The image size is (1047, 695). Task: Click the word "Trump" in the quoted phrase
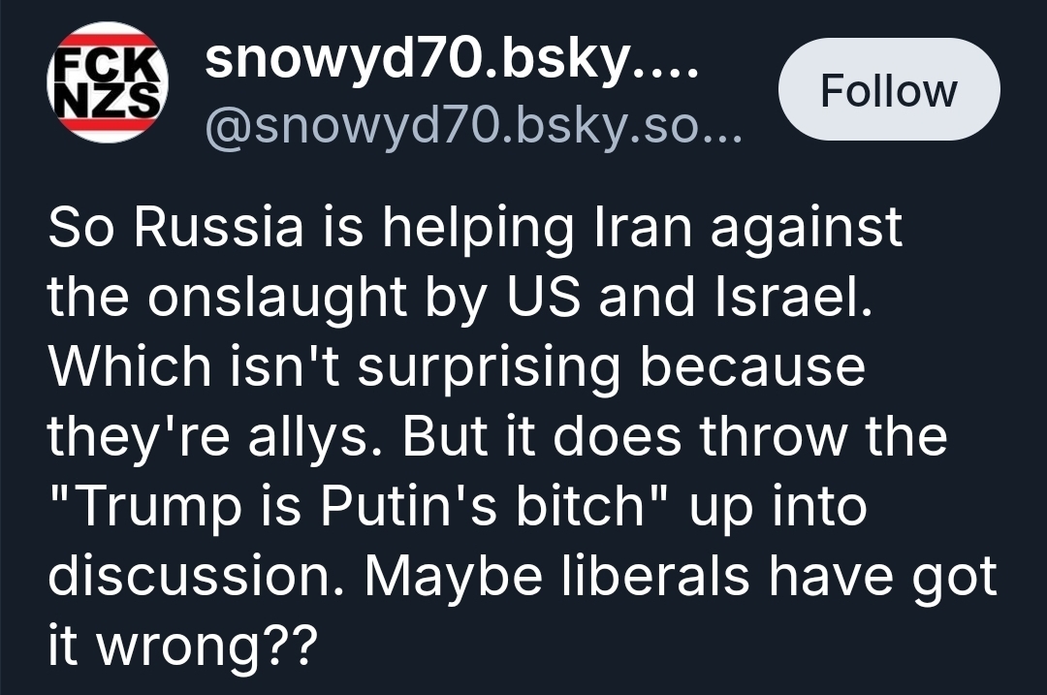click(154, 507)
